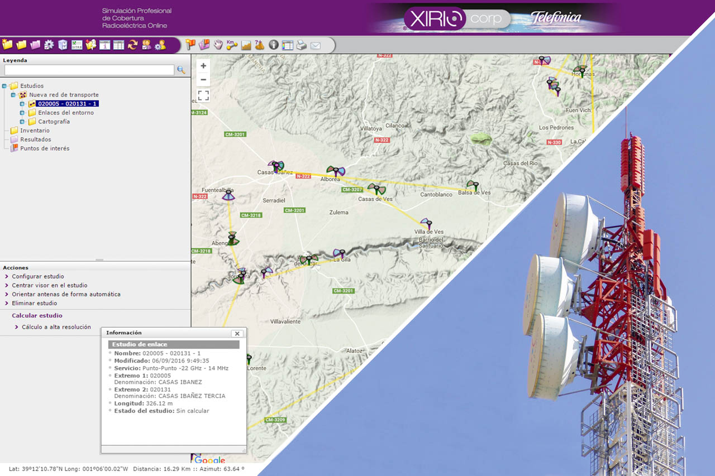Click Configurar estudio action link

coord(38,276)
